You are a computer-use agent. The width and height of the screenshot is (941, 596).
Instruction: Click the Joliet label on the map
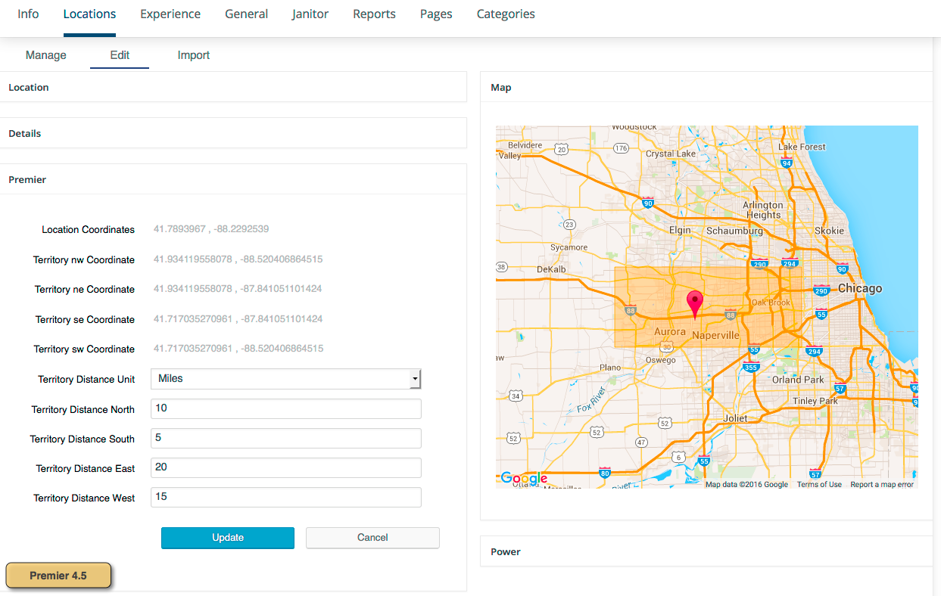click(735, 418)
